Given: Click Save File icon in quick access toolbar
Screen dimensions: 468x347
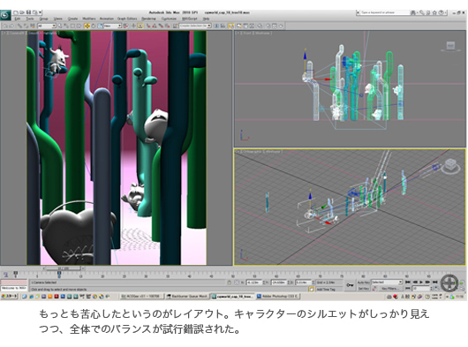Looking at the screenshot, I should tap(28, 12).
